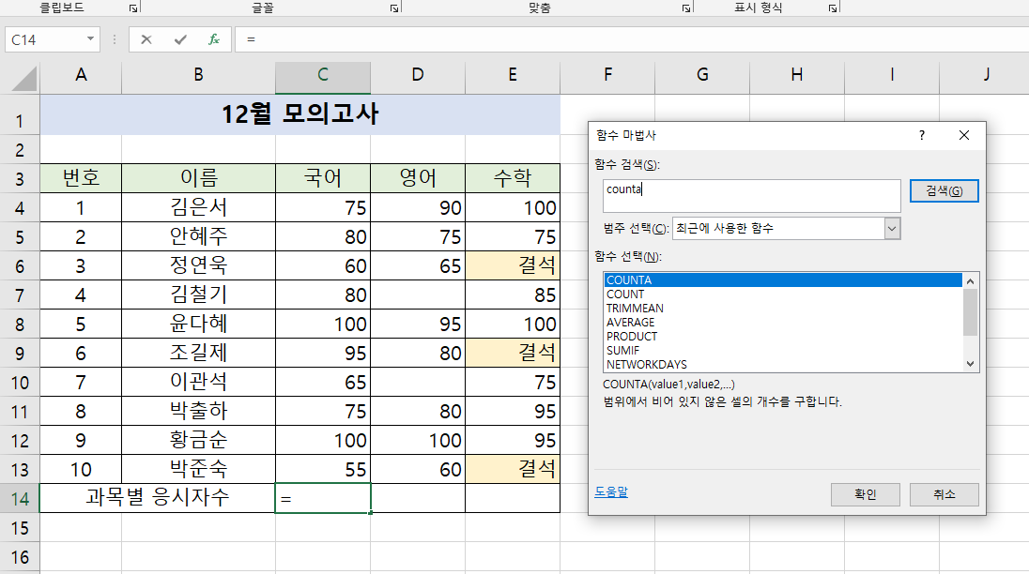Screen dimensions: 1029x574
Task: Click the help question mark in function wizard
Action: pyautogui.click(x=922, y=135)
